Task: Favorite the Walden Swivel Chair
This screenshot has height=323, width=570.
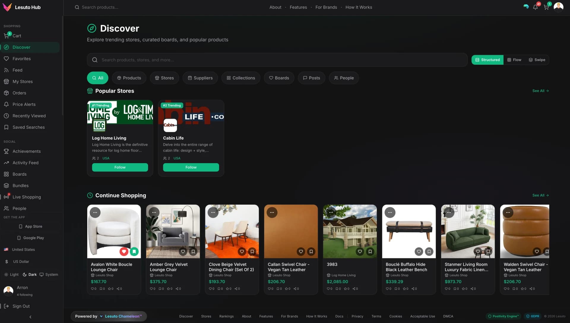Action: [537, 252]
